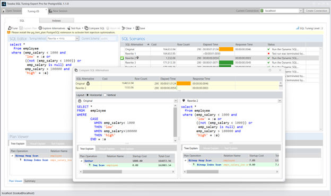331x196 pixels.
Task: Switch to Summary tab at bottom
Action: [30, 181]
